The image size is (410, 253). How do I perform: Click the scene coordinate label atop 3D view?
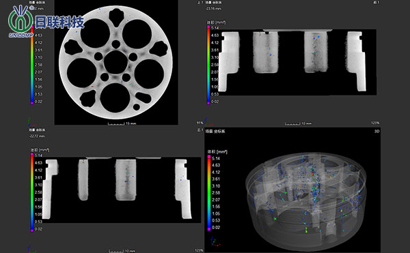click(215, 131)
